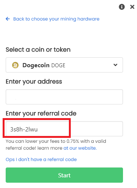
Task: Open the Dogecoin DOGE coin dropdown
Action: [x=64, y=65]
